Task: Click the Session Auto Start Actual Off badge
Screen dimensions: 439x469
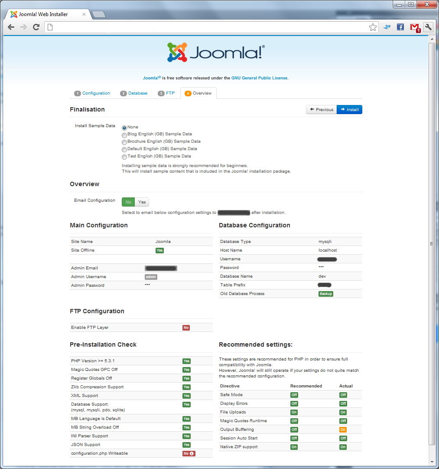Action: 343,438
